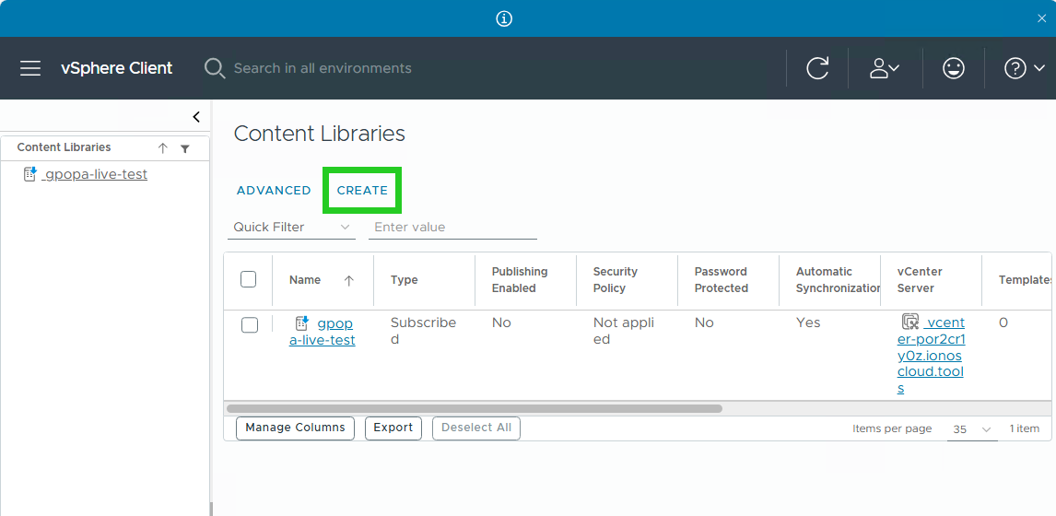Collapse the left sidebar panel
Image resolution: width=1056 pixels, height=516 pixels.
(x=196, y=116)
